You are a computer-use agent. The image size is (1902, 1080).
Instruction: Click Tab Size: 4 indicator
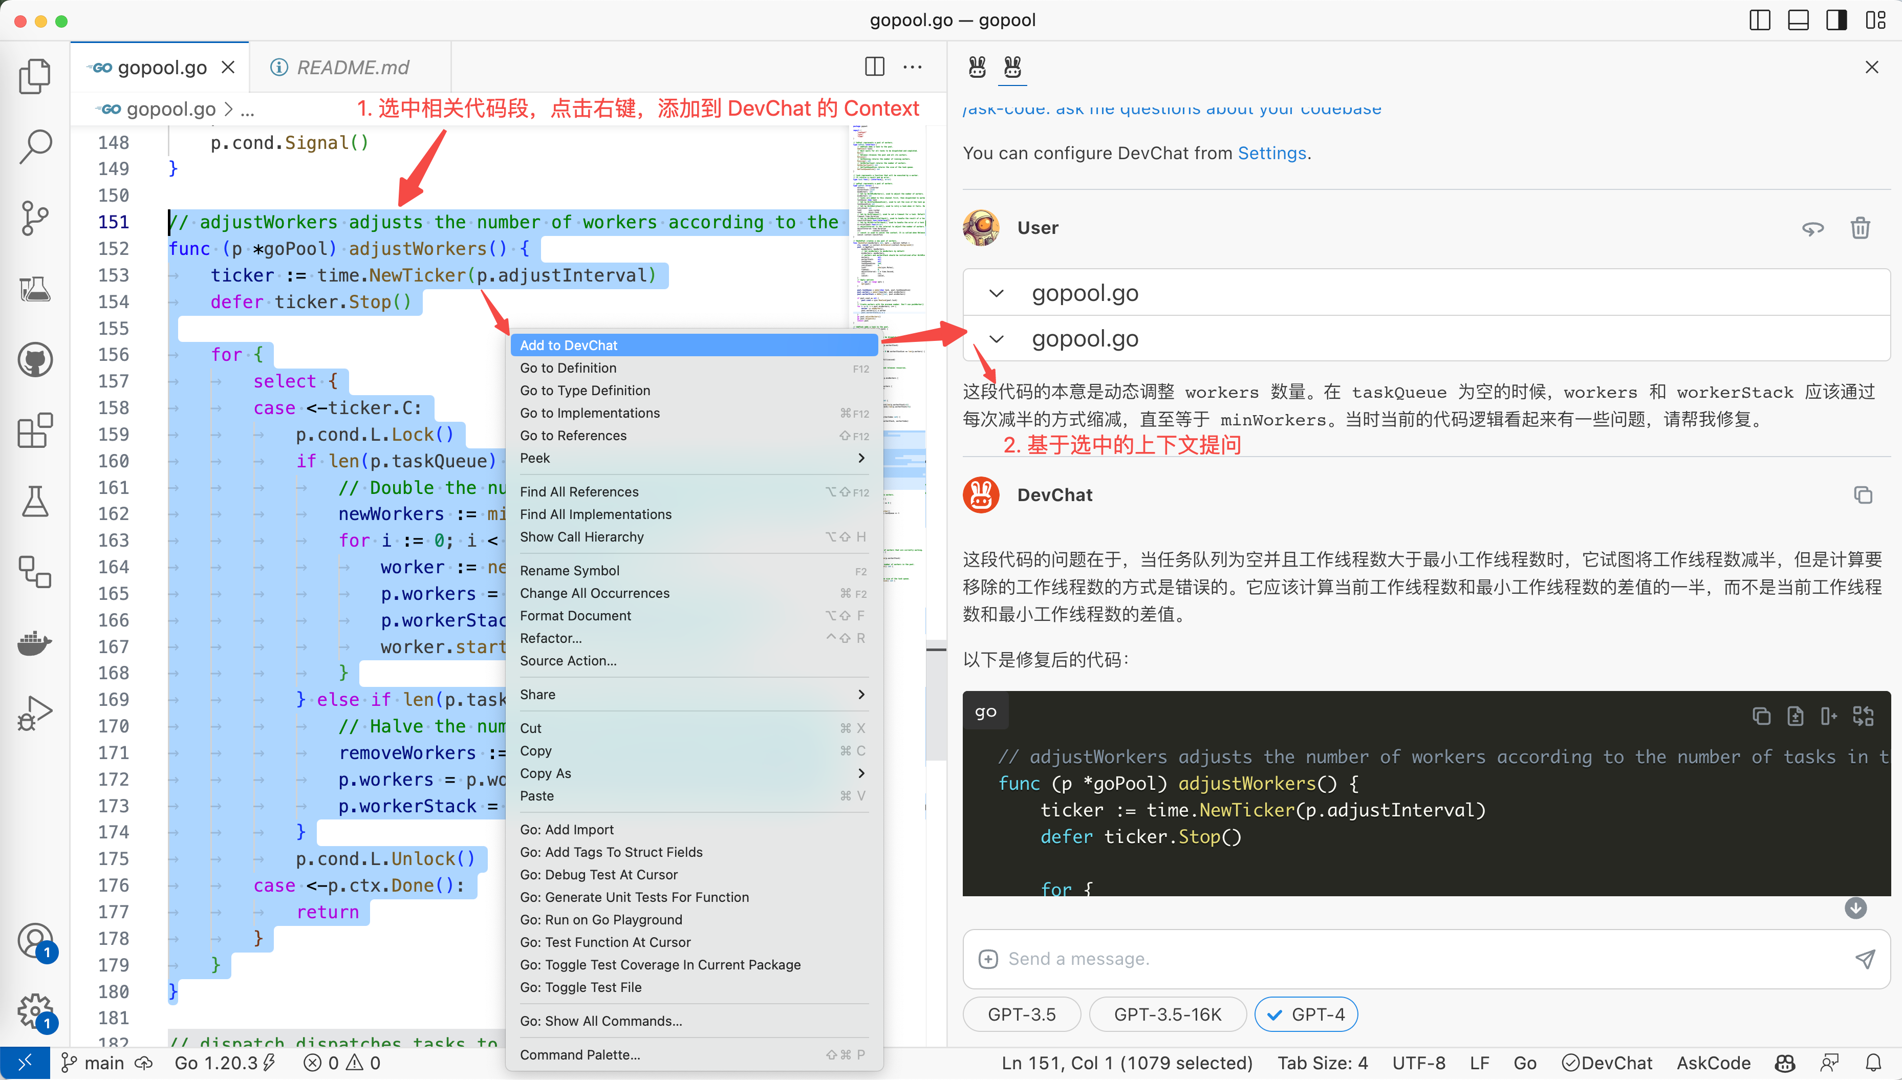click(1322, 1063)
